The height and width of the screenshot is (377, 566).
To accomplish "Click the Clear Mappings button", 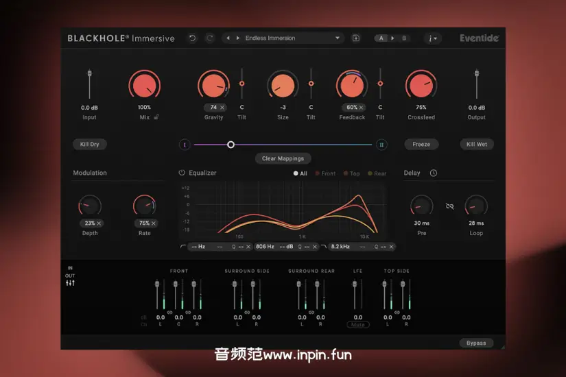I will [283, 158].
